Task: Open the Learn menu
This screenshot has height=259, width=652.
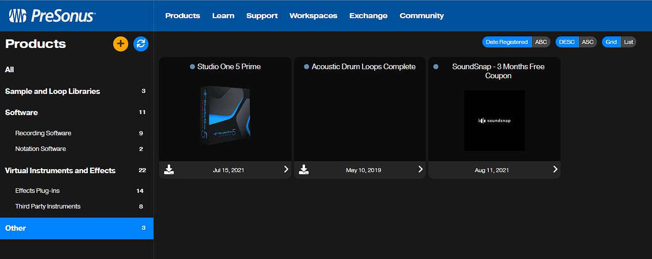Action: 223,16
